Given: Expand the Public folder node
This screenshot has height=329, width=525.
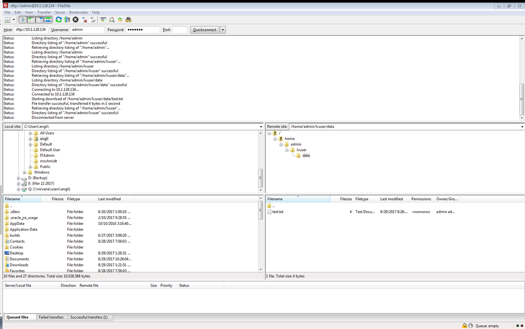Looking at the screenshot, I should (30, 167).
